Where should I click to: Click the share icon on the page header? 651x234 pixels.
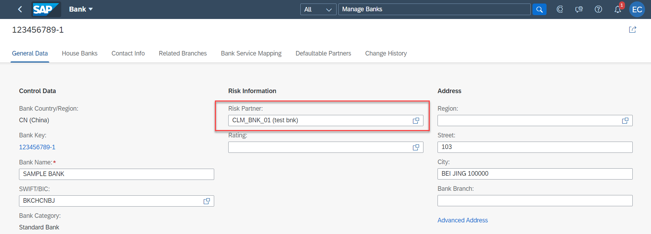(632, 30)
